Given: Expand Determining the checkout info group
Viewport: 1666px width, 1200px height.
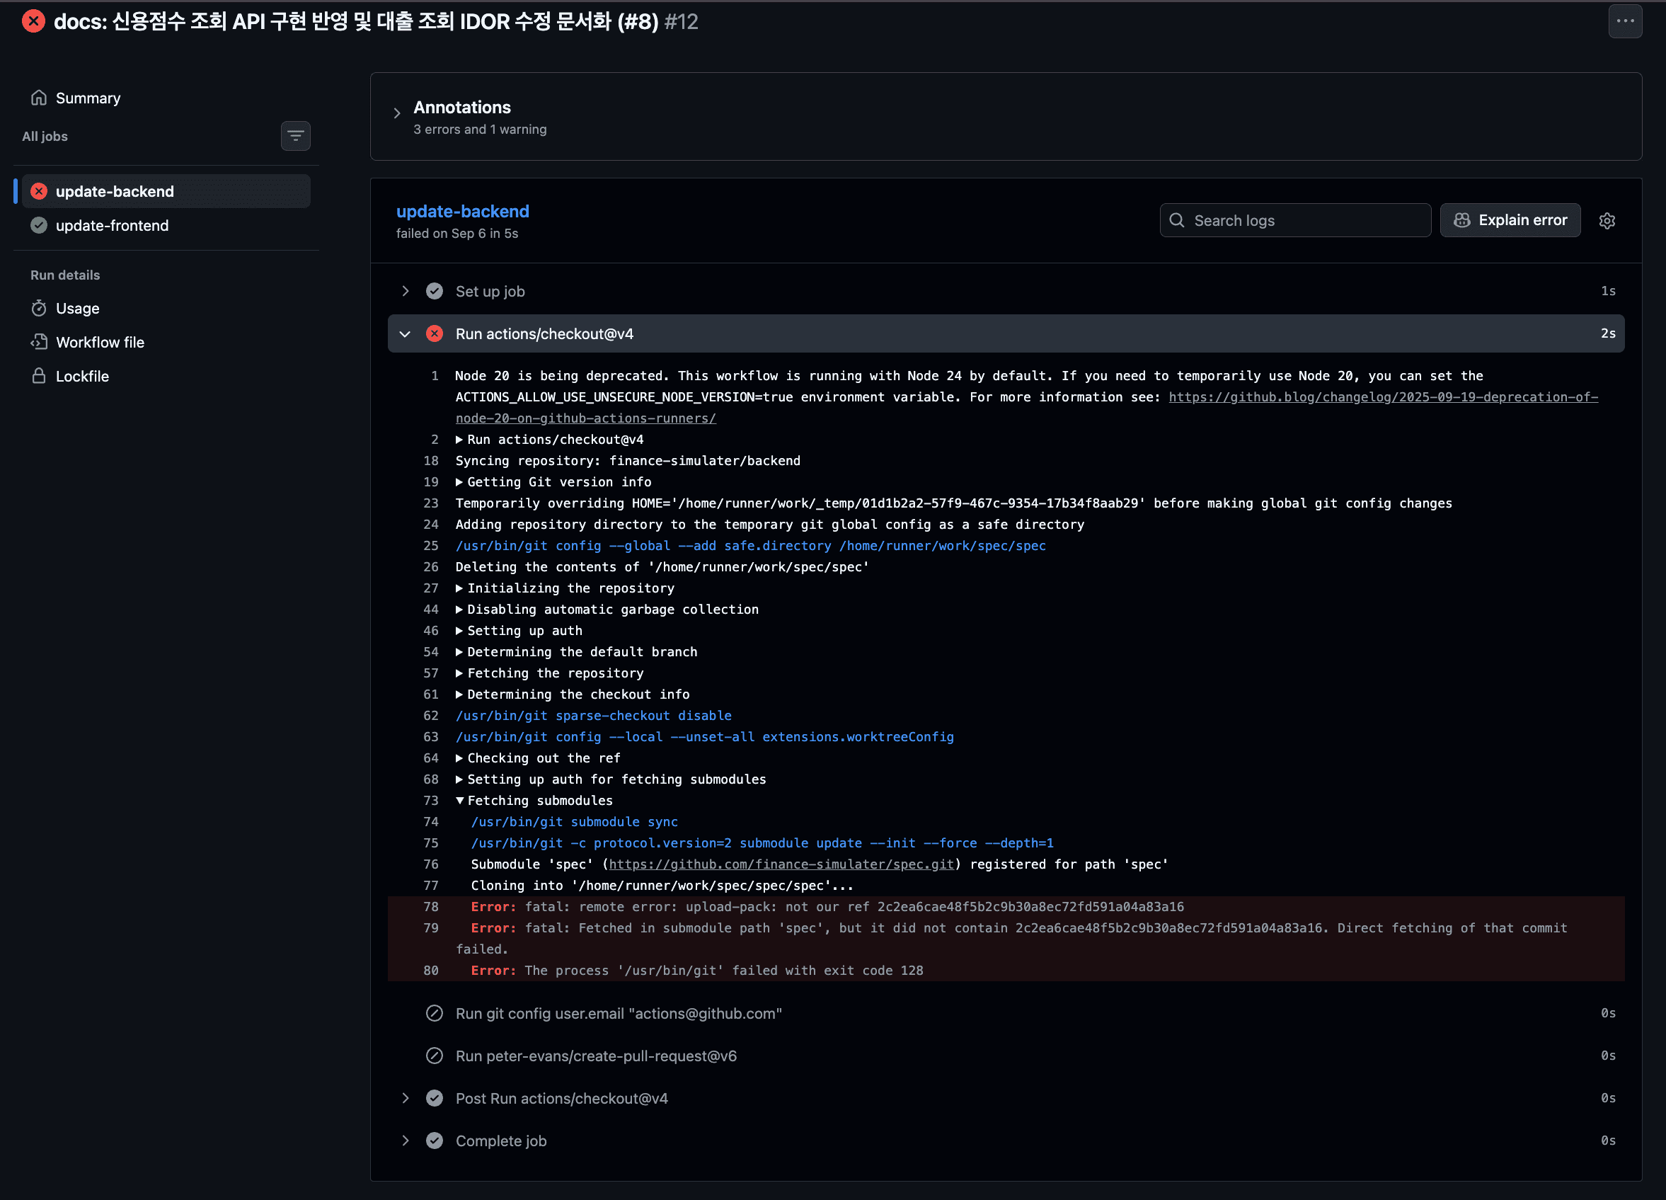Looking at the screenshot, I should point(573,695).
